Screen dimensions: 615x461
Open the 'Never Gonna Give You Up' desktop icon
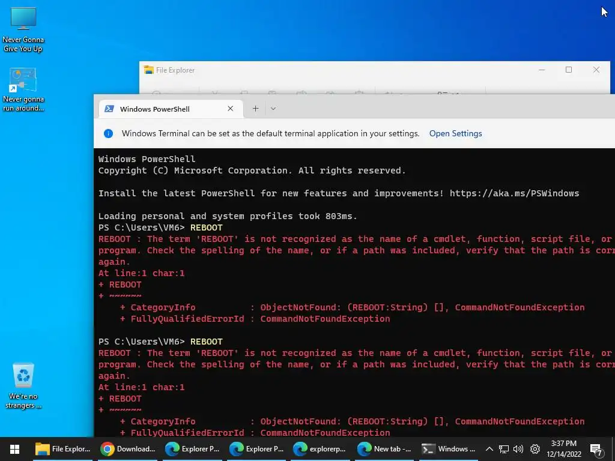[x=23, y=30]
